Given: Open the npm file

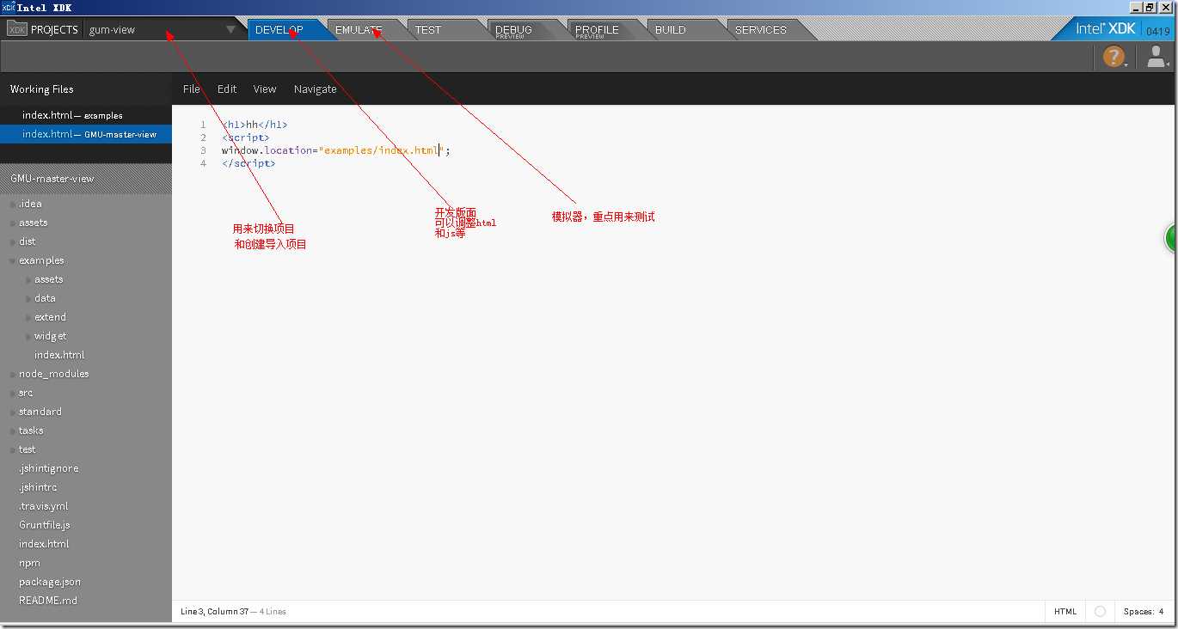Looking at the screenshot, I should (x=29, y=563).
